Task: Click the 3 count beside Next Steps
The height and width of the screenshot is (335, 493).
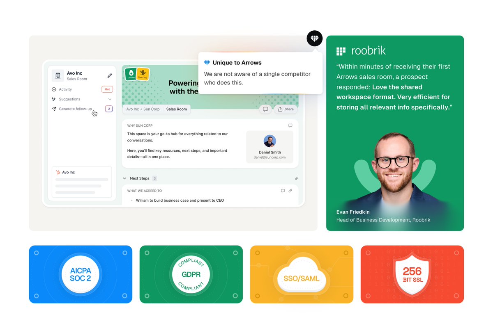Action: click(155, 178)
